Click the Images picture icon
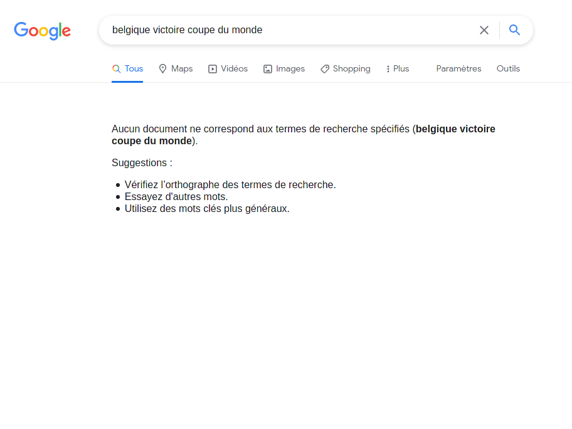Viewport: 572px width, 429px height. (268, 69)
